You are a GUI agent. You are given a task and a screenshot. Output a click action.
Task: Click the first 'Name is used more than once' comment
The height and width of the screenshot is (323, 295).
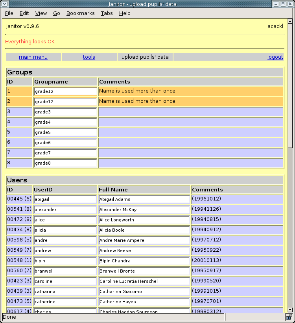(x=137, y=91)
